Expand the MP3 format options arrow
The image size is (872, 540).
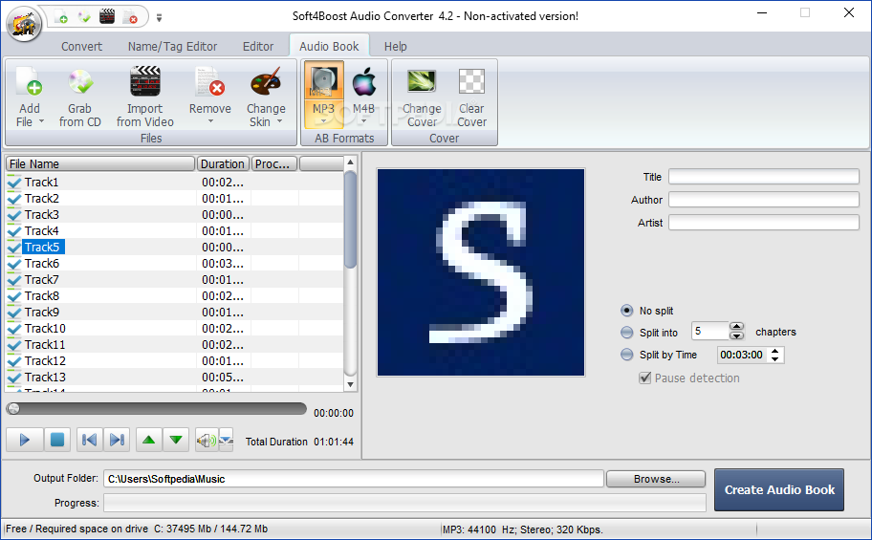[324, 121]
